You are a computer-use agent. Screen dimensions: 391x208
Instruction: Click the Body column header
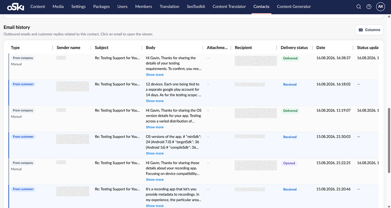click(151, 48)
